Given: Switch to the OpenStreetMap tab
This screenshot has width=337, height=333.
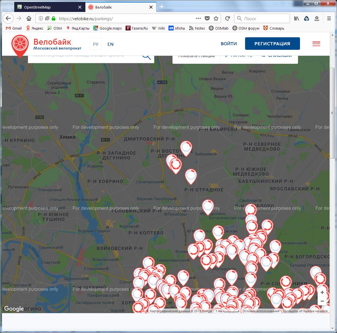Looking at the screenshot, I should coord(50,7).
